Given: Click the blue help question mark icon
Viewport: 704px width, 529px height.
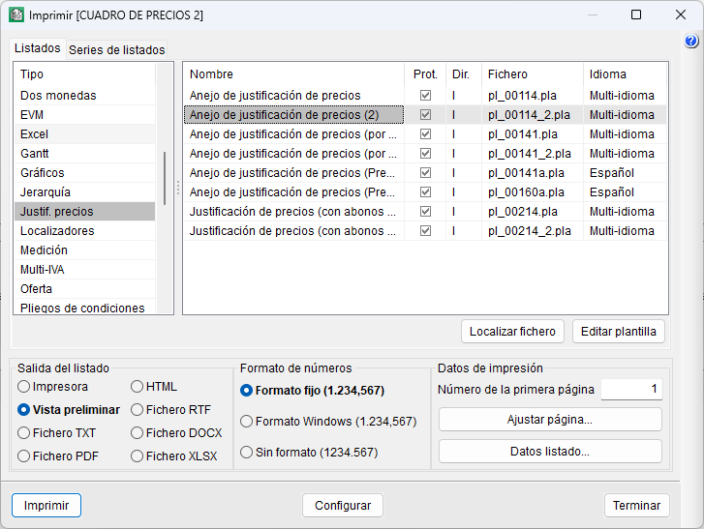Looking at the screenshot, I should pyautogui.click(x=691, y=42).
